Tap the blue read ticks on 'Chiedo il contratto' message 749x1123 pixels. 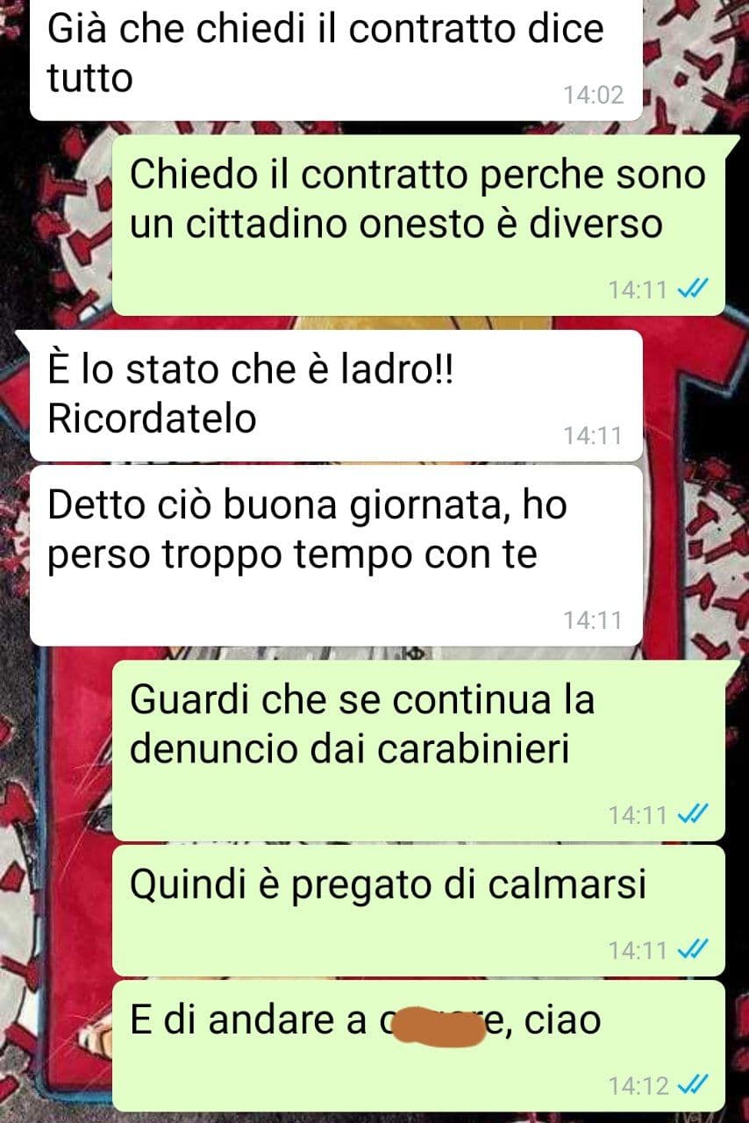(x=694, y=289)
